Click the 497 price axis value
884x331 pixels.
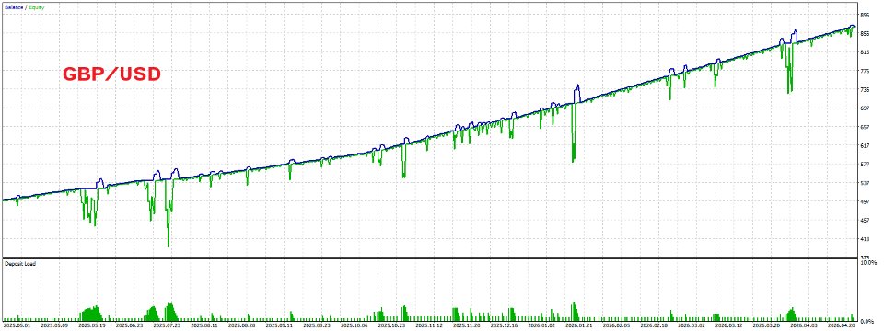pyautogui.click(x=865, y=201)
